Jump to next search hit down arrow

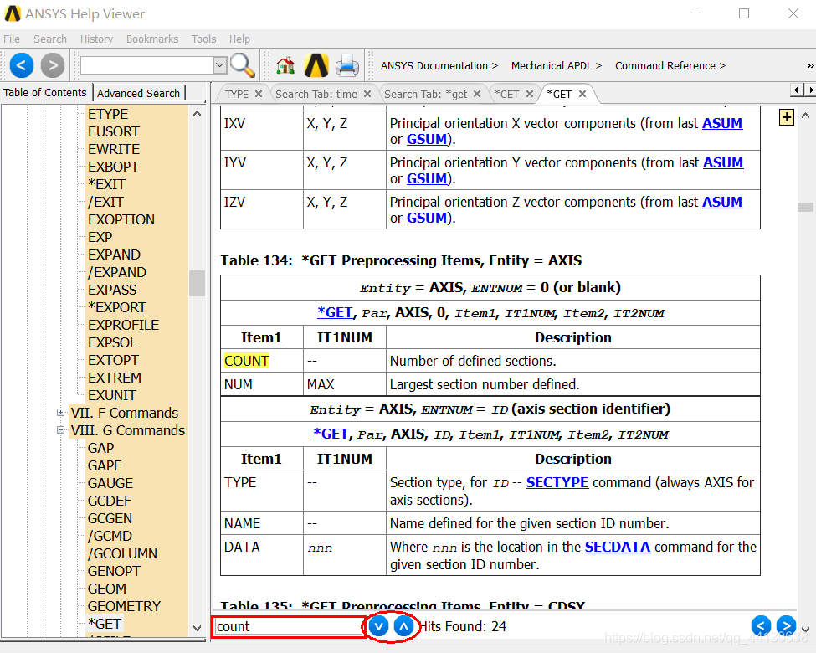pyautogui.click(x=378, y=625)
